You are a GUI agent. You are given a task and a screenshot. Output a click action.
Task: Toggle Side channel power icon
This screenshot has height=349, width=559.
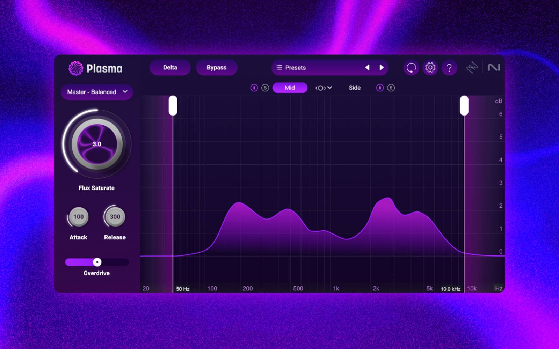(x=380, y=88)
